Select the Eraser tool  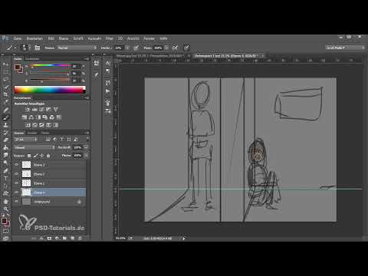(5, 140)
